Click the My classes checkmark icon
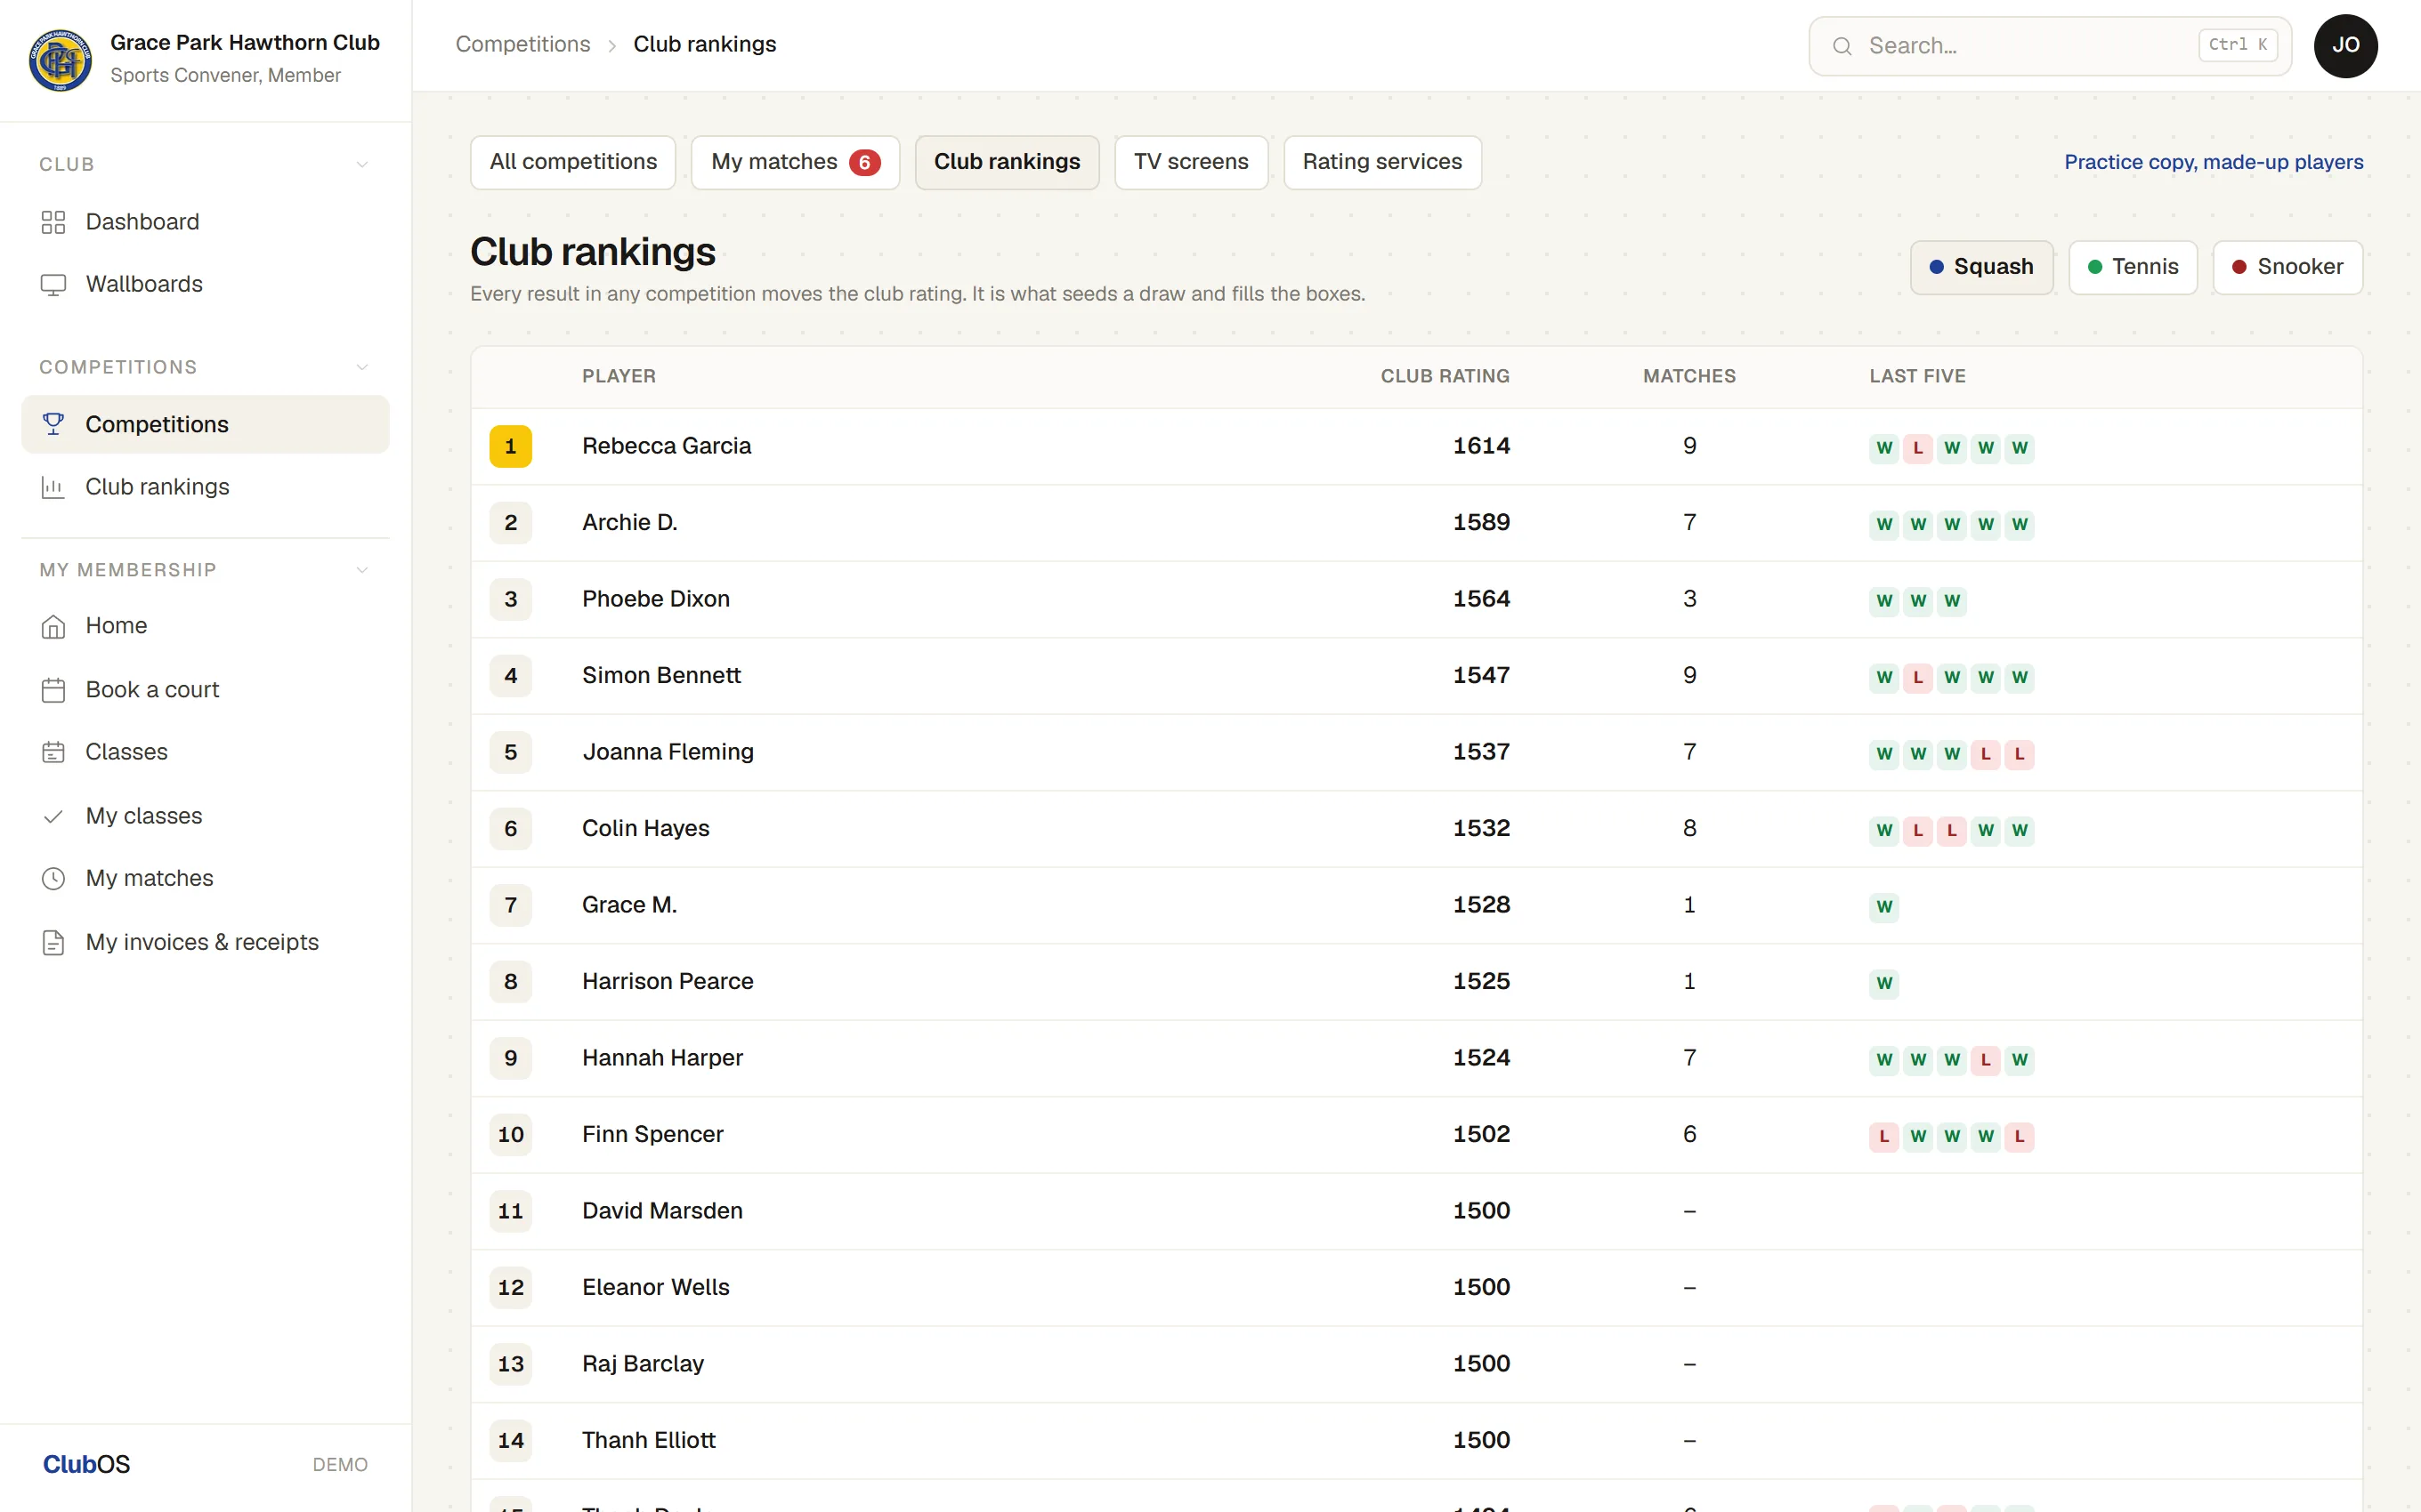This screenshot has width=2421, height=1512. click(53, 816)
